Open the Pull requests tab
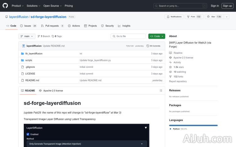 click(x=53, y=26)
